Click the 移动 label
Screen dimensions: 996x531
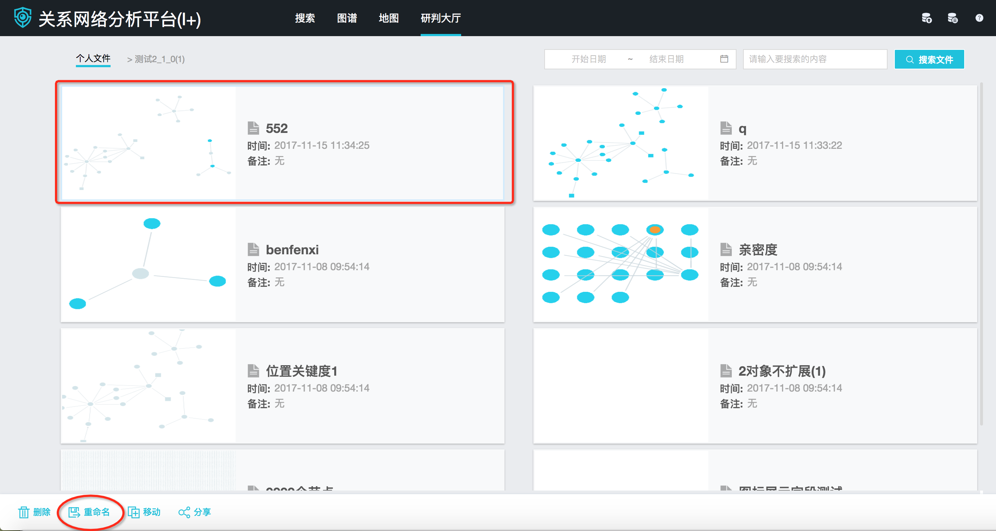point(151,512)
